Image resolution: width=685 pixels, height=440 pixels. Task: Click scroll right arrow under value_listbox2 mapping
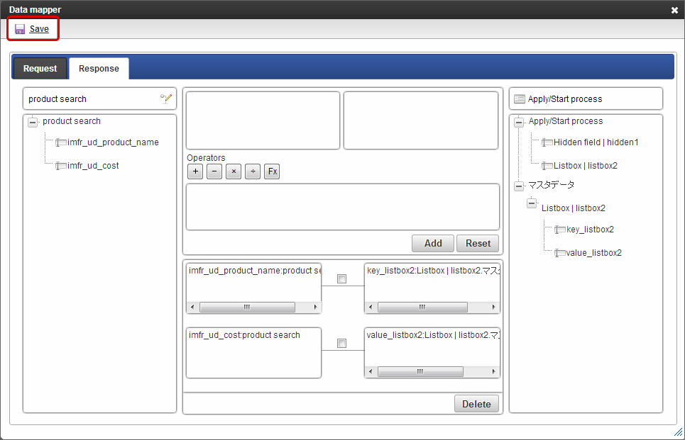pyautogui.click(x=493, y=371)
